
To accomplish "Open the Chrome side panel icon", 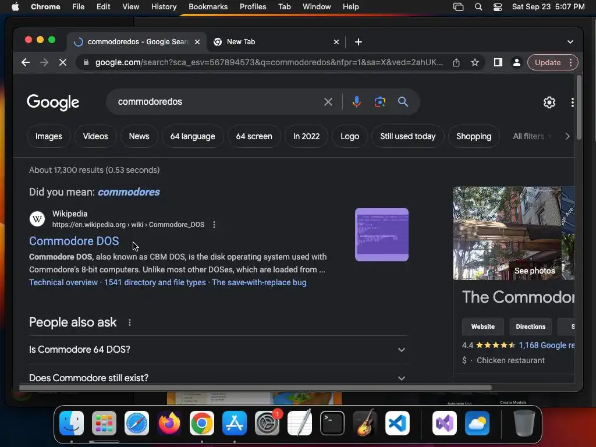I will 498,62.
